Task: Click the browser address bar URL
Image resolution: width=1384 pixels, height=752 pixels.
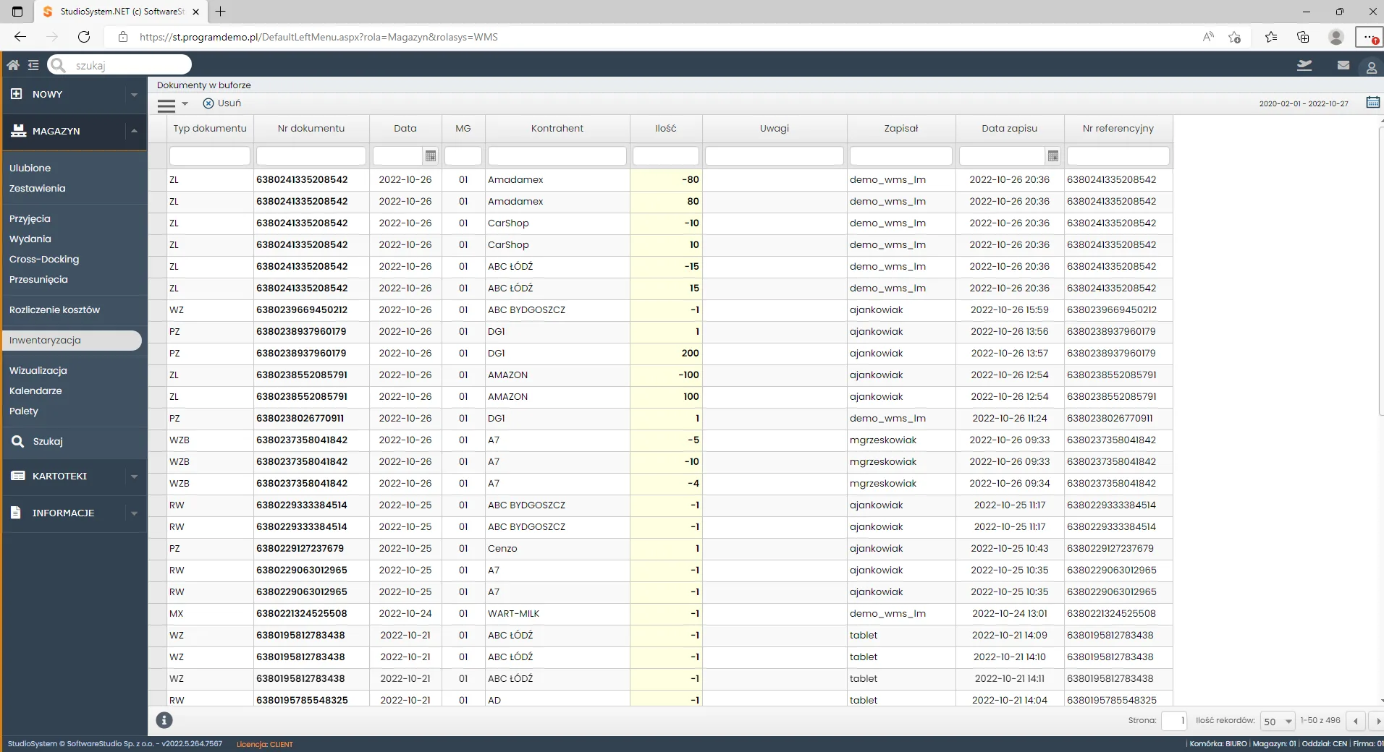Action: point(318,37)
